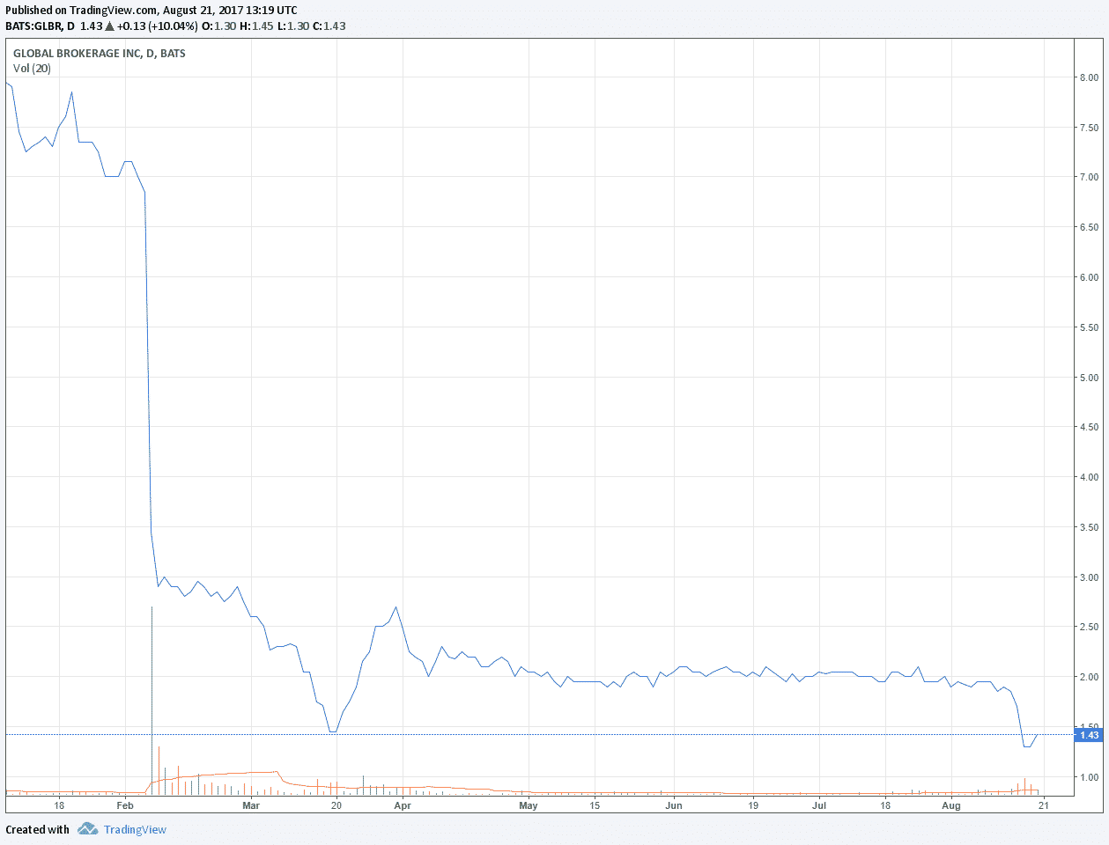Click the BATS:GLBR ticker symbol in header

pos(33,26)
